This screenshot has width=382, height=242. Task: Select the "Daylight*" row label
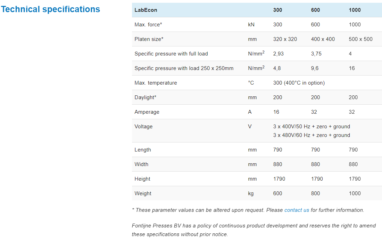[x=146, y=97]
